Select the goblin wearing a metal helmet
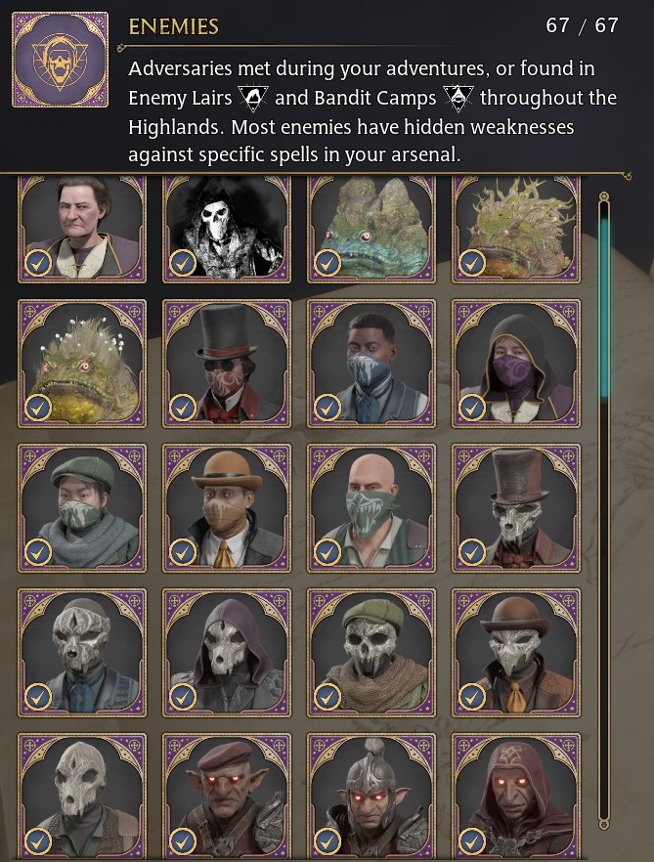Image resolution: width=654 pixels, height=862 pixels. click(371, 796)
